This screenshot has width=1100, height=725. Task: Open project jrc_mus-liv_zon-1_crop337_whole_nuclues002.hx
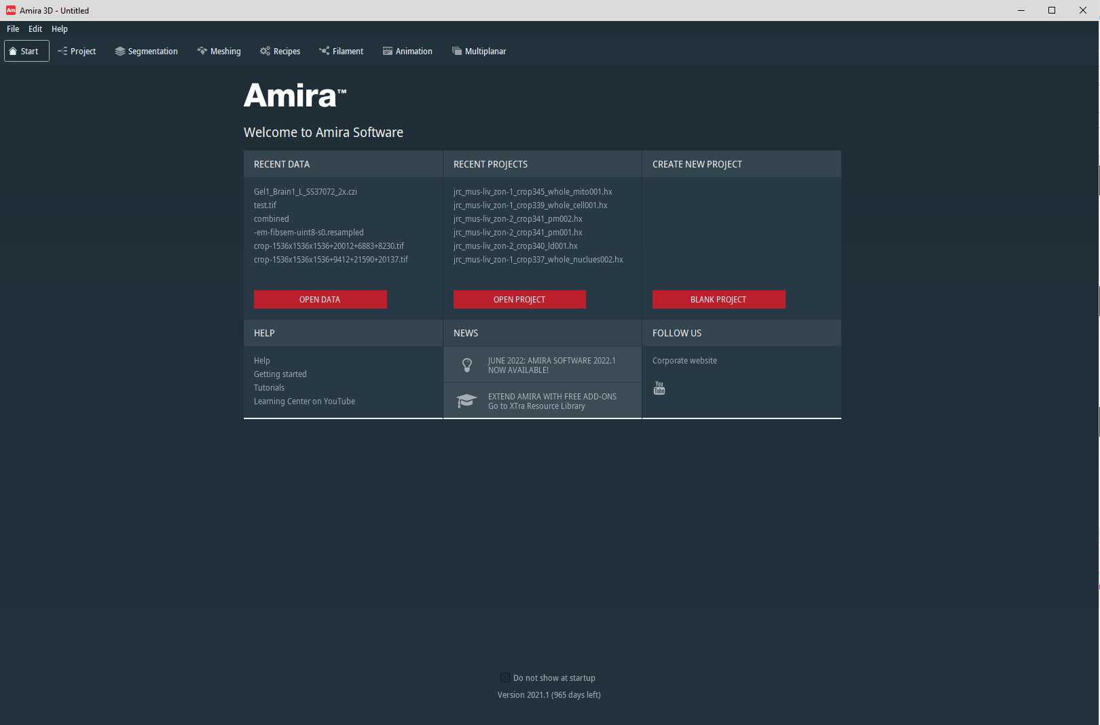pos(538,259)
